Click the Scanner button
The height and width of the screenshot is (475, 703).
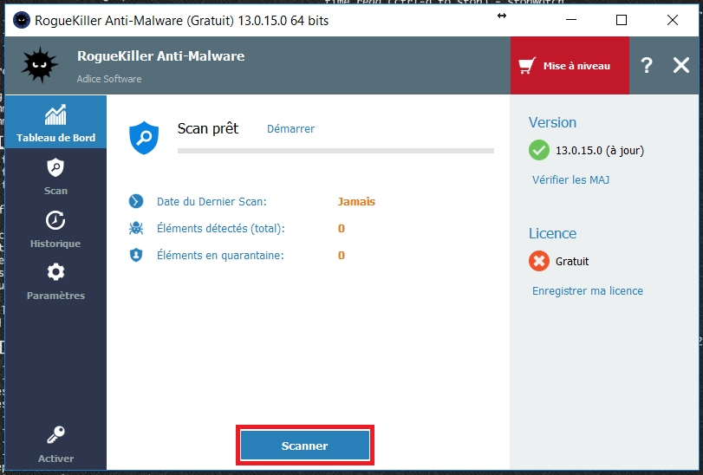[305, 446]
